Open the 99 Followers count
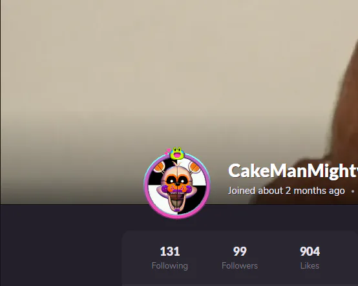This screenshot has height=286, width=358. pos(240,251)
